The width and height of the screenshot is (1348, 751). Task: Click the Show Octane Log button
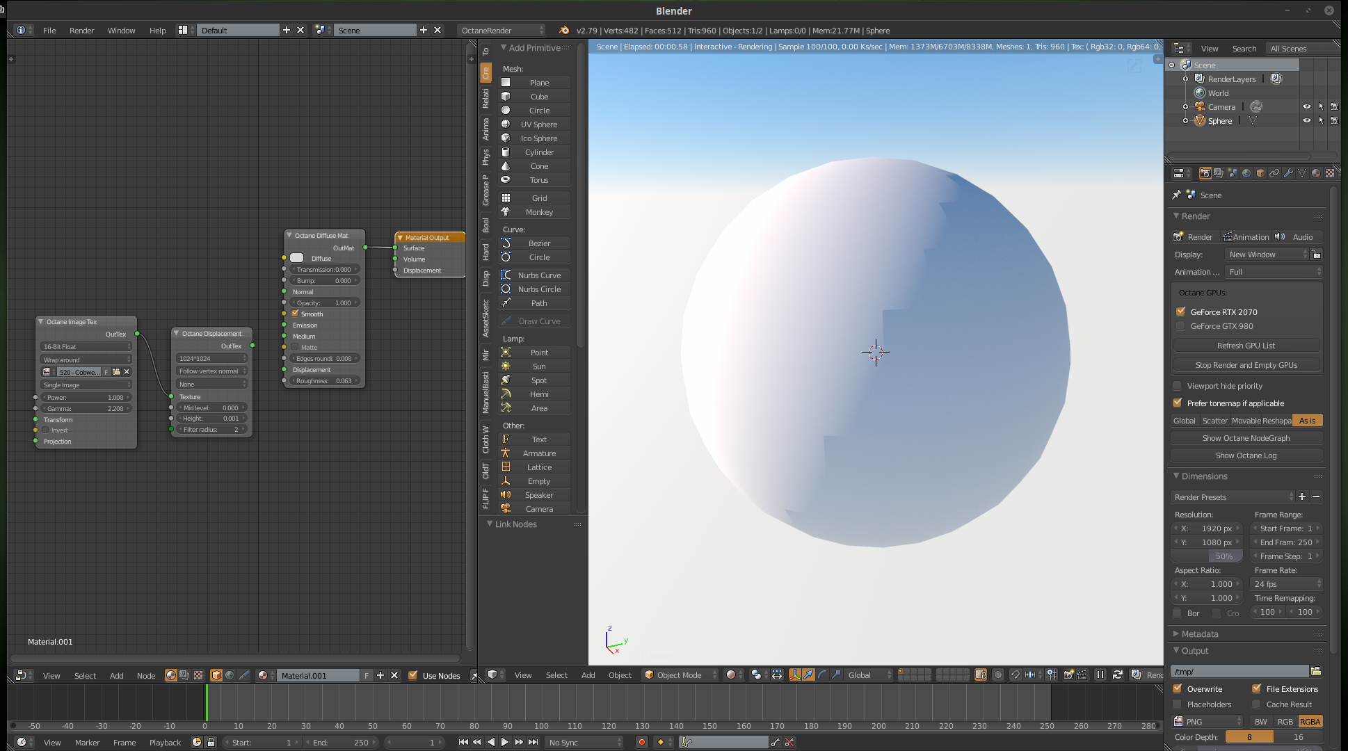1246,455
